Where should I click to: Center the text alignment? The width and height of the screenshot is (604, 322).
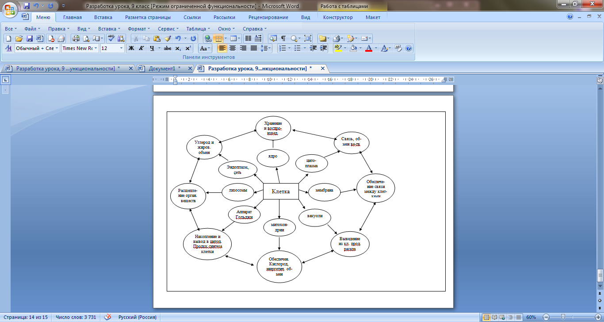[x=233, y=48]
